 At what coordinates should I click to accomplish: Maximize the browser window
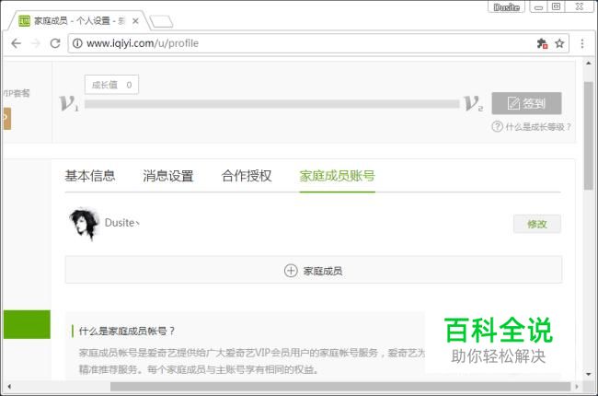pos(556,6)
